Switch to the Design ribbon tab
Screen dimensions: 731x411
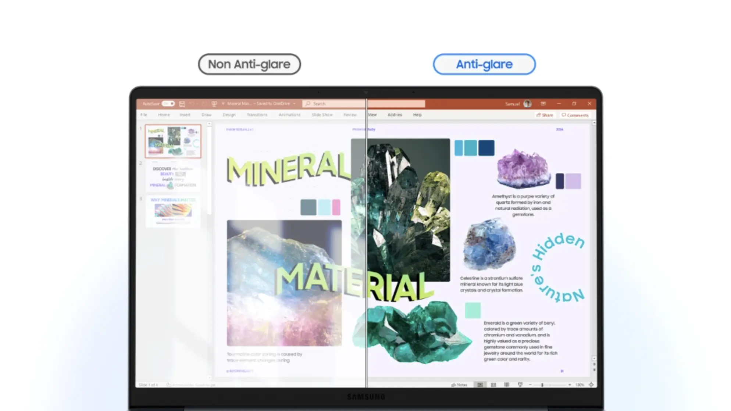(x=229, y=115)
